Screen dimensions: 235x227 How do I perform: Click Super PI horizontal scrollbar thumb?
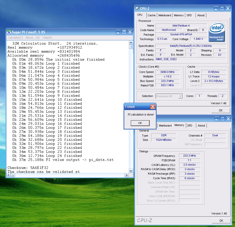(13, 175)
